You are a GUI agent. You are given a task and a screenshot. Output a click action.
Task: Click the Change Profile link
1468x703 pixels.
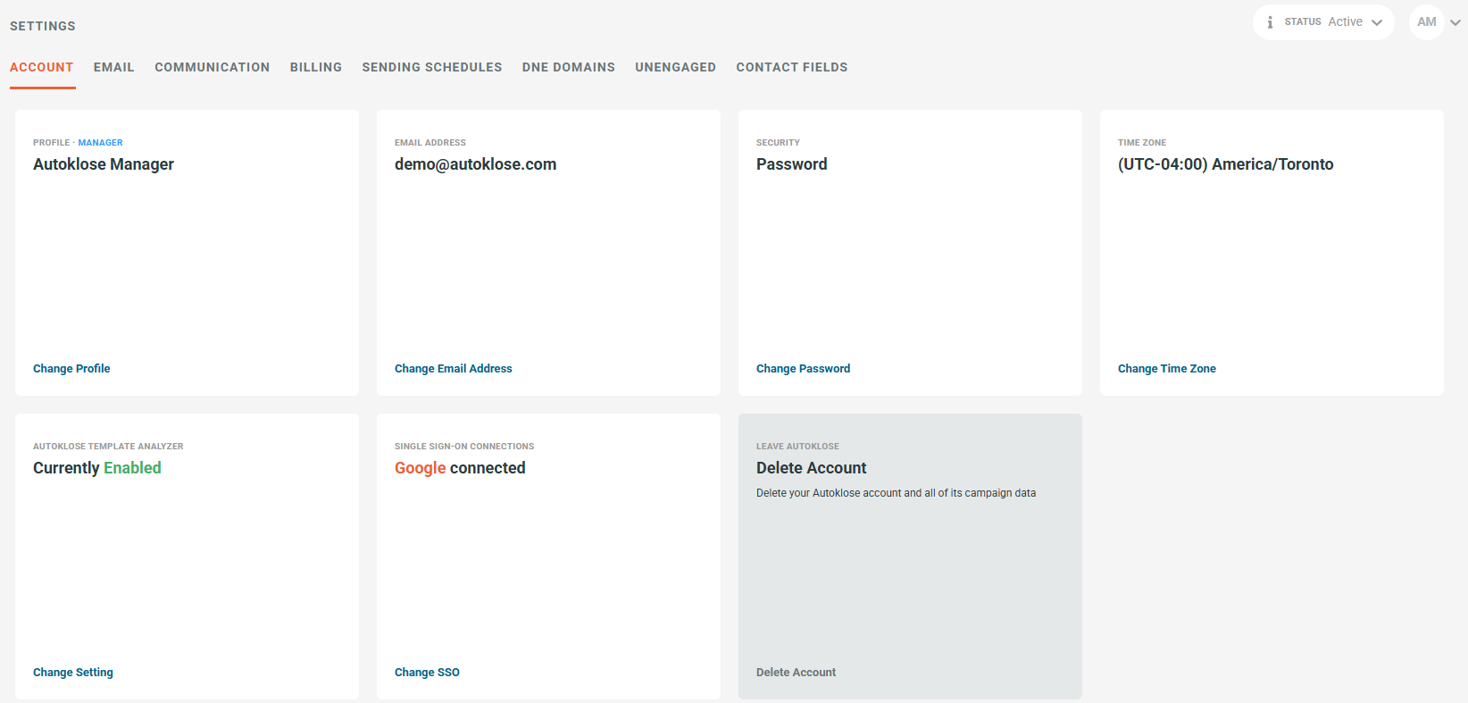click(x=71, y=368)
